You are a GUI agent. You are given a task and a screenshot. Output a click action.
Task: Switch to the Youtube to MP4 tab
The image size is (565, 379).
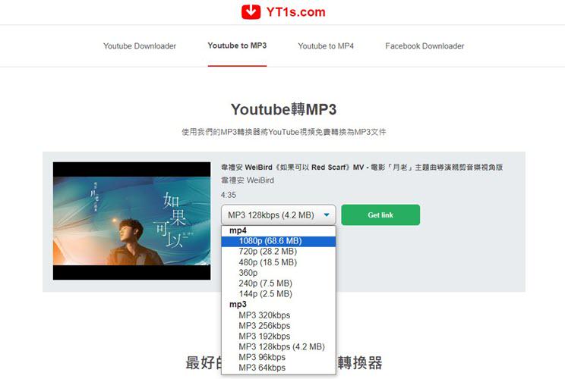pos(326,46)
